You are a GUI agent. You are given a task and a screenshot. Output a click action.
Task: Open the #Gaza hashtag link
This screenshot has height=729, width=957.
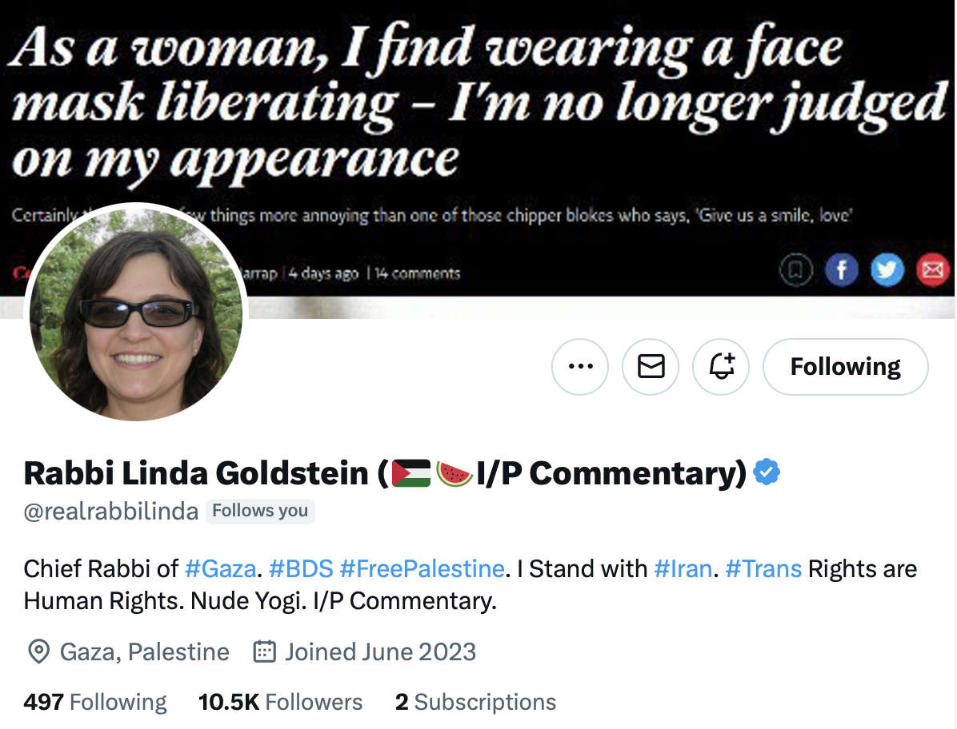[220, 569]
